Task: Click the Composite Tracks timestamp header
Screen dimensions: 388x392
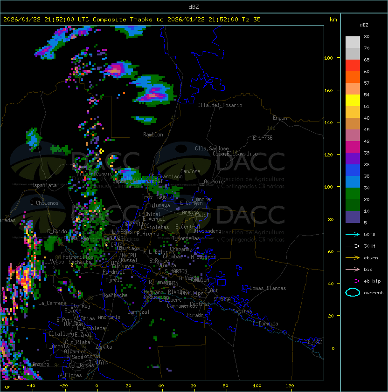Action: click(x=132, y=20)
